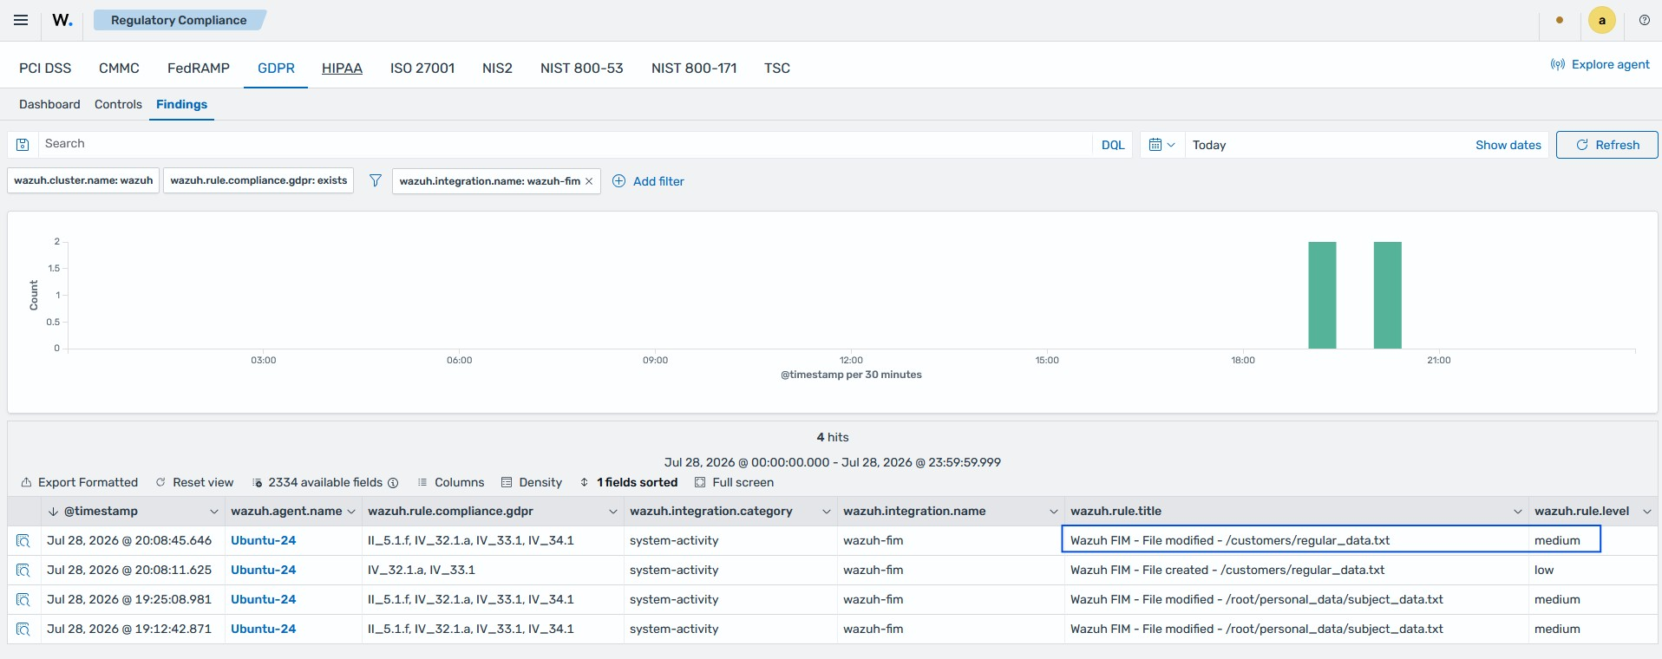Click the Today date range field
Viewport: 1662px width, 659px height.
pyautogui.click(x=1327, y=145)
